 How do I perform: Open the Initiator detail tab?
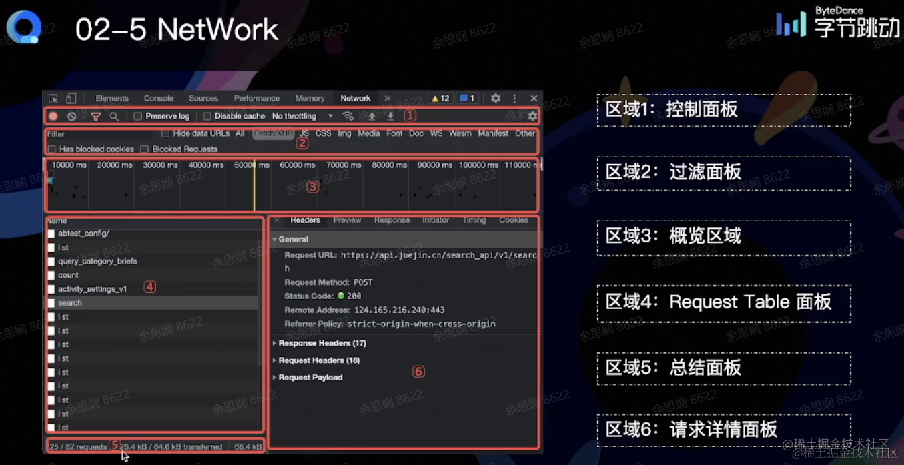coord(436,220)
